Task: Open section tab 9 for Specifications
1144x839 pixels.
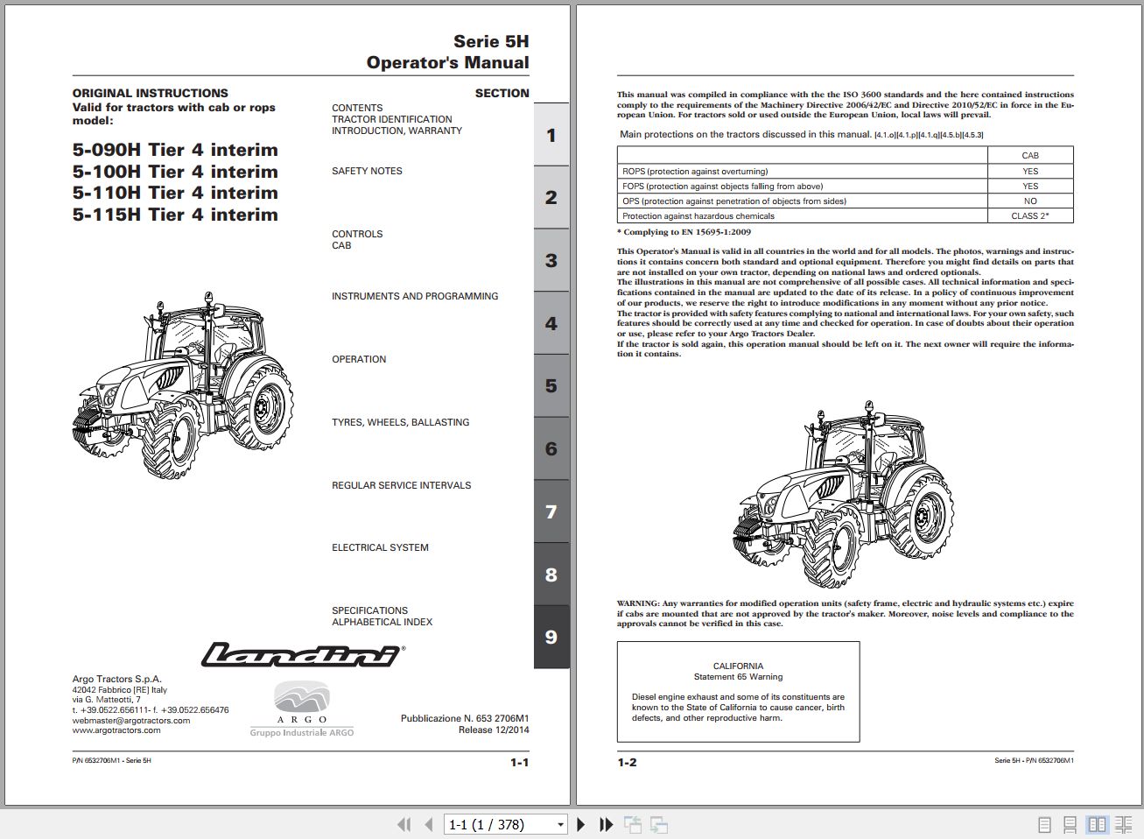Action: 551,638
